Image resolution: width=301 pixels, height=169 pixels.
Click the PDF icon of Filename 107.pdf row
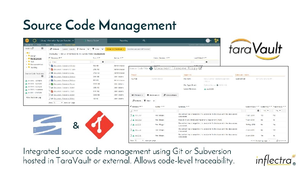click(52, 91)
